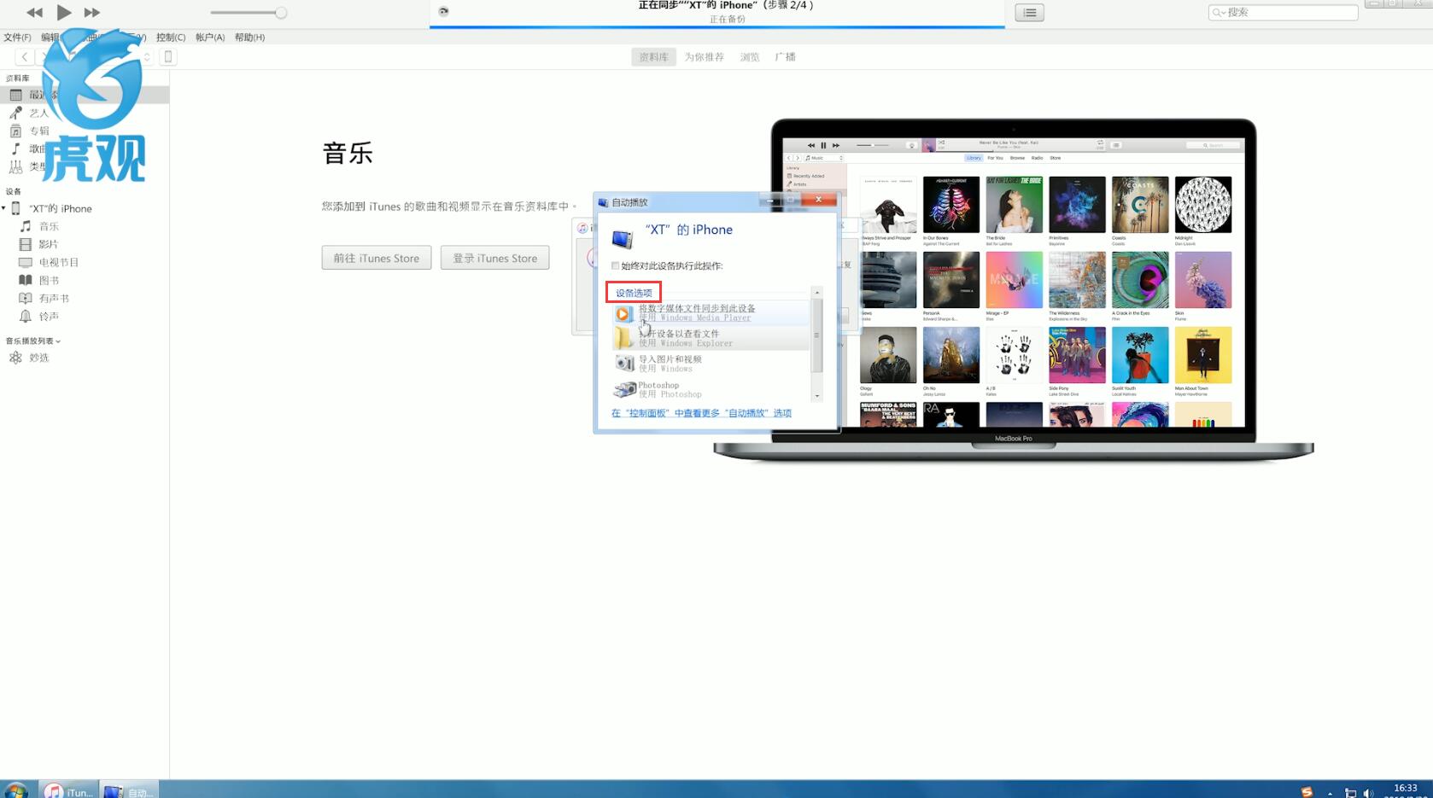Click the sync status icon in the header
This screenshot has height=798, width=1433.
443,11
